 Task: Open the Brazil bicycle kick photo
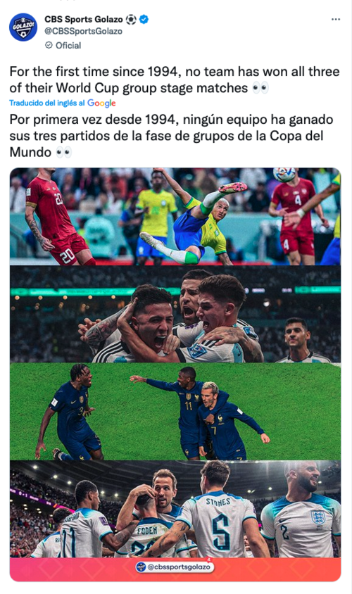pos(175,216)
